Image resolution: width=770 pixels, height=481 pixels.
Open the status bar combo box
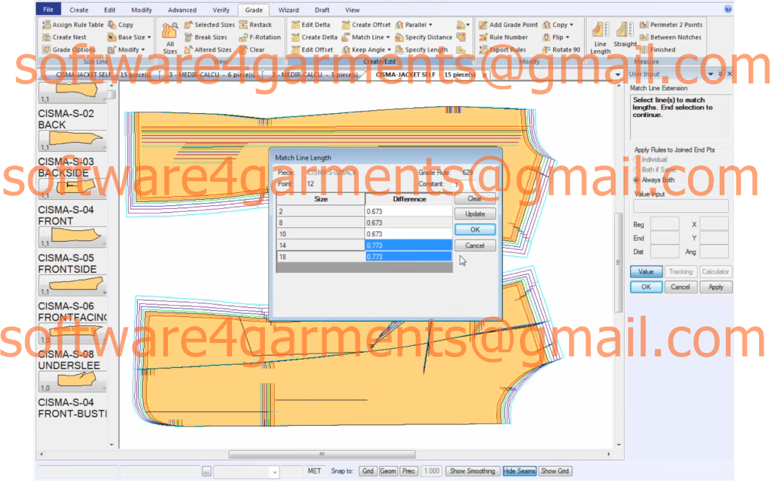[x=247, y=471]
